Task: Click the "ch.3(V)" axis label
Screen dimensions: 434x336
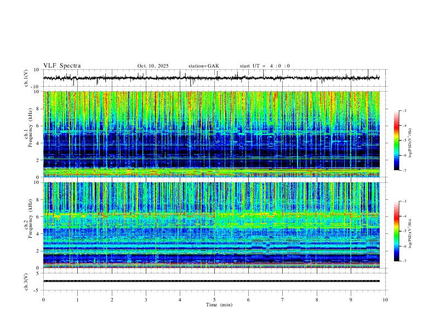Action: [x=26, y=282]
